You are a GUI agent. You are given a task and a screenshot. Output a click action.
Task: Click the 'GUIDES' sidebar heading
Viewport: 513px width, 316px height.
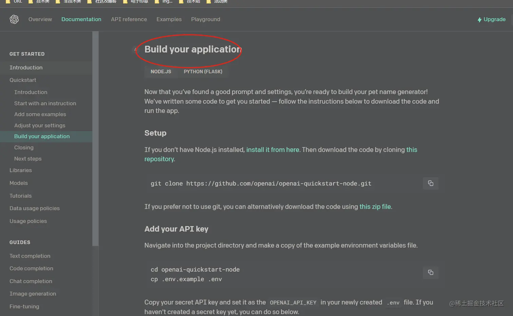[20, 242]
